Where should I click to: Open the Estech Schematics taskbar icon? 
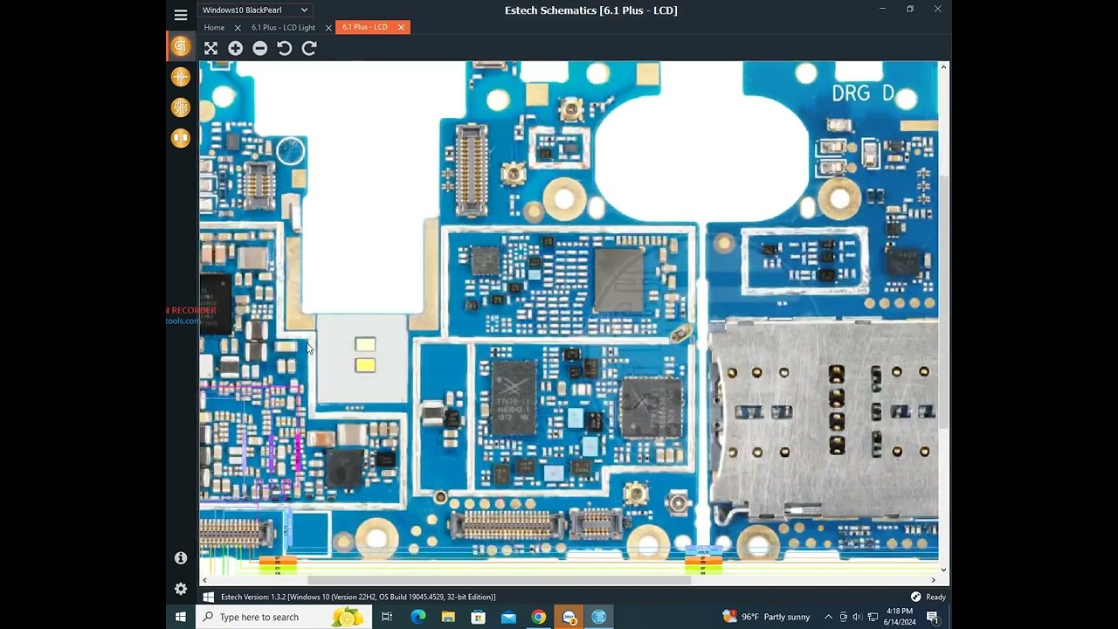(598, 617)
